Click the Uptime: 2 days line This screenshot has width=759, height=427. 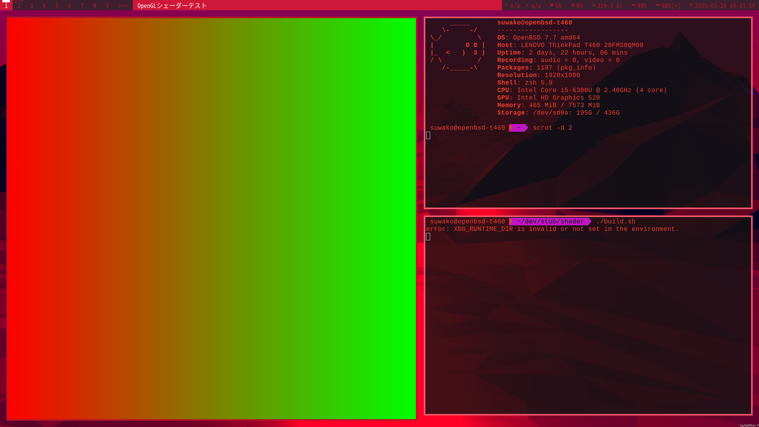pos(562,53)
